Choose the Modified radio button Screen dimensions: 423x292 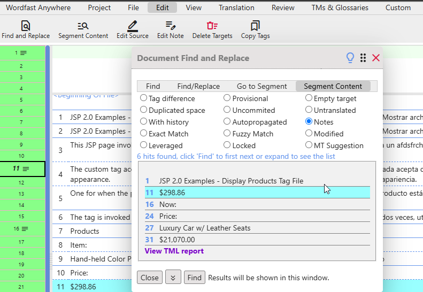[x=309, y=133]
